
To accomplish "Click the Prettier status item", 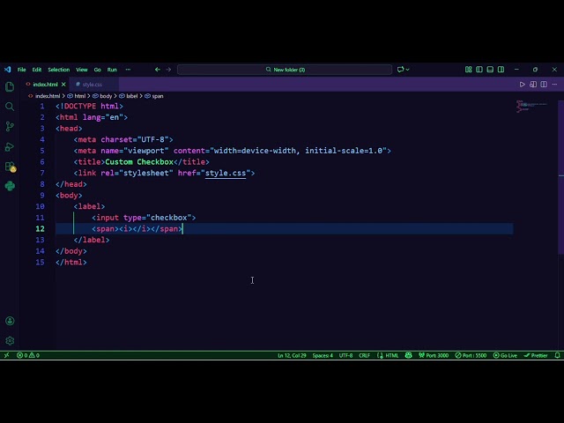I will click(536, 355).
